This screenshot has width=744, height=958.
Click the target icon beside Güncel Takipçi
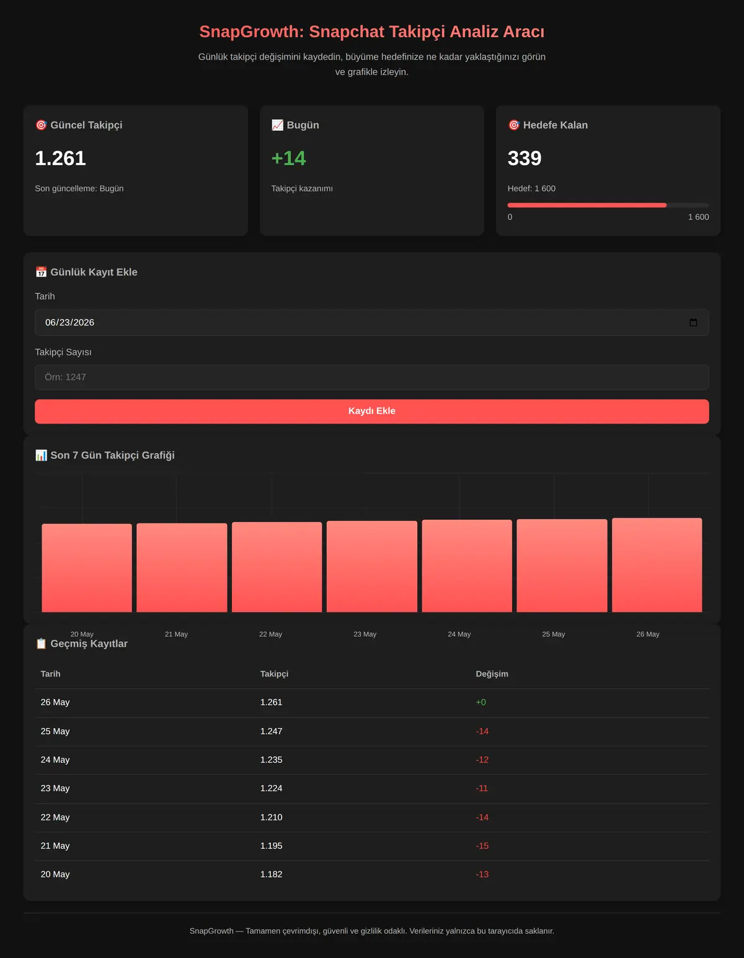(41, 125)
